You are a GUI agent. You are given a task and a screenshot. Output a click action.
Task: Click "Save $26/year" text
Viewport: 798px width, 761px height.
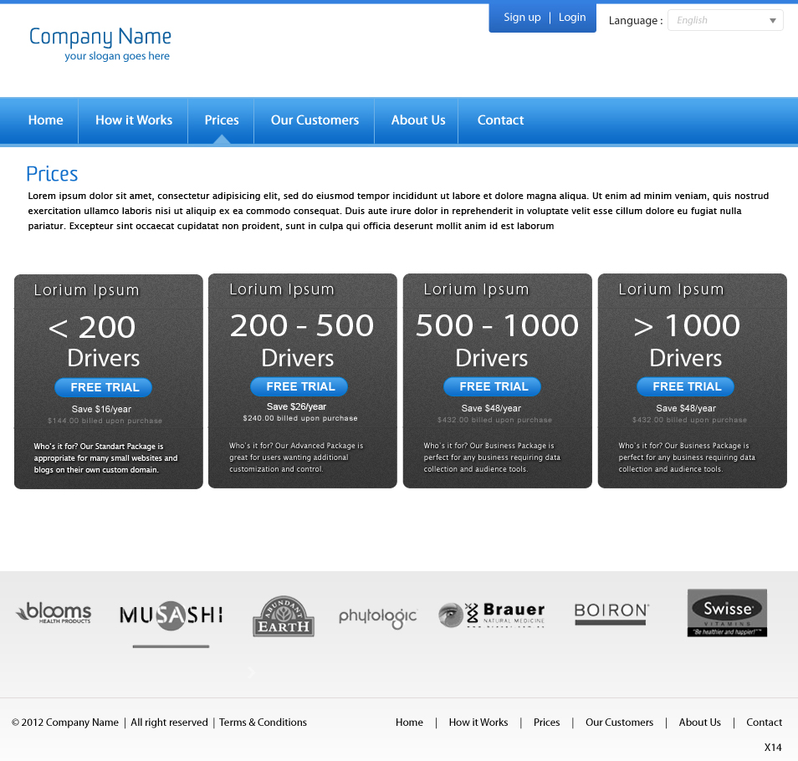pos(297,406)
